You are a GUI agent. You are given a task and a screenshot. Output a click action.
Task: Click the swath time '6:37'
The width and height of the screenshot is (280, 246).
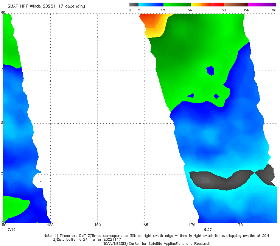pos(208,230)
